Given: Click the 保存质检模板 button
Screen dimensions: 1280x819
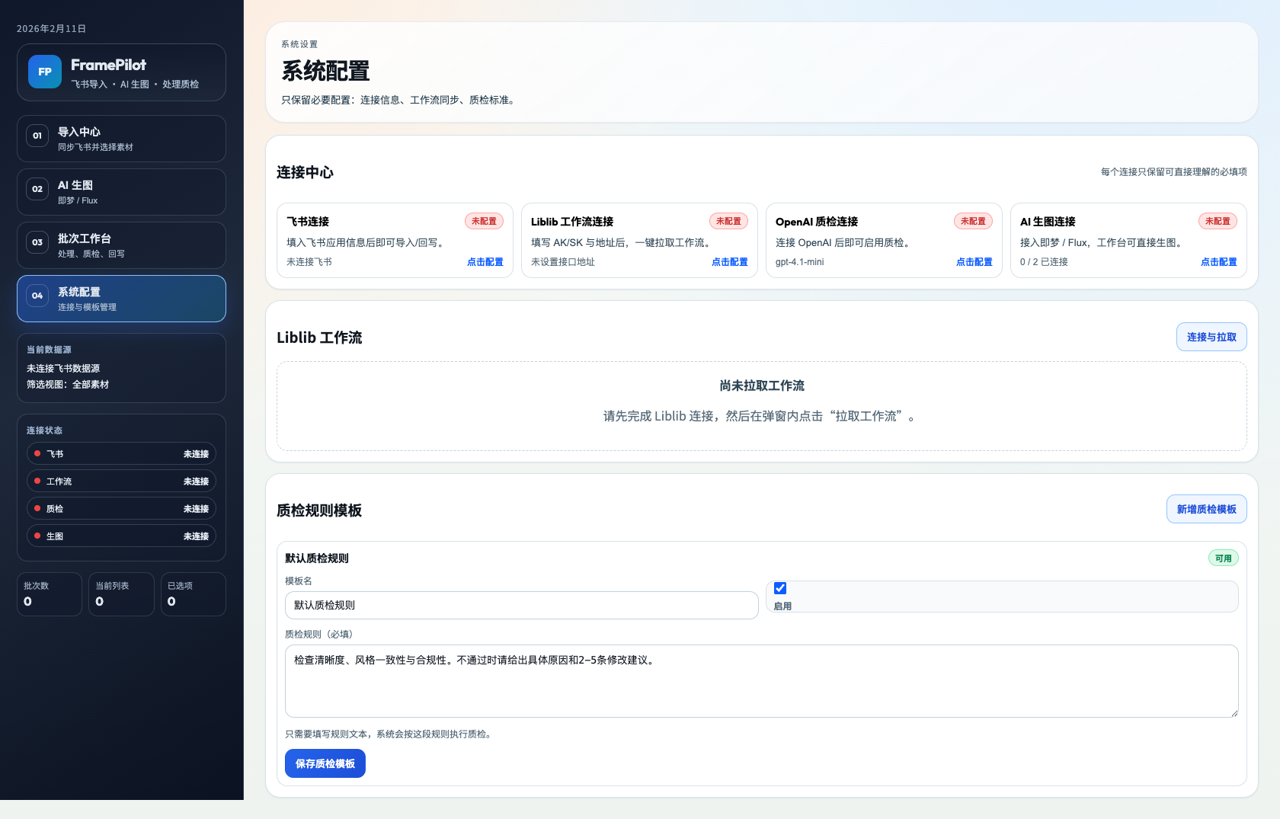Looking at the screenshot, I should 325,763.
